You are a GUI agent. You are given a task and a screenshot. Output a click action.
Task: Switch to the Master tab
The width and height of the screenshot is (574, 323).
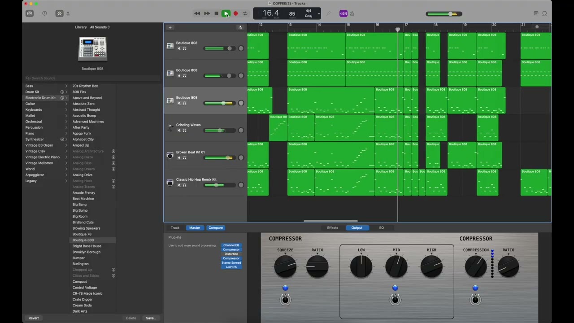(x=195, y=228)
